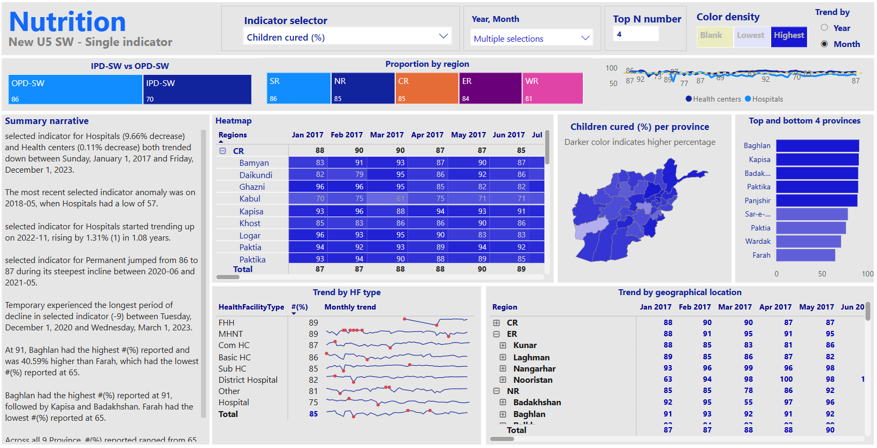Screen dimensions: 877x448
Task: Toggle the Health centers legend item
Action: coord(713,99)
